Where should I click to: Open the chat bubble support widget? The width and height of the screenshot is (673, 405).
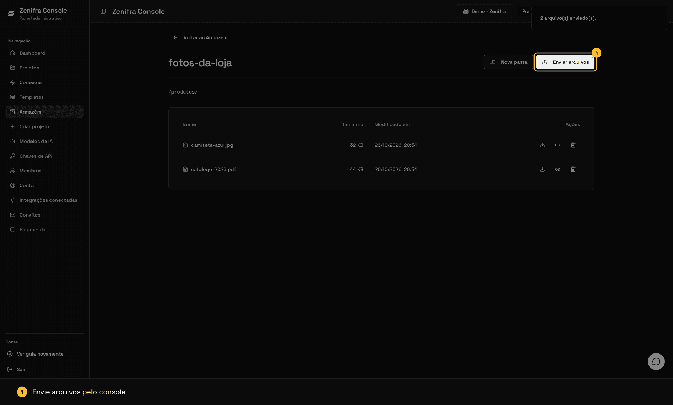click(656, 361)
